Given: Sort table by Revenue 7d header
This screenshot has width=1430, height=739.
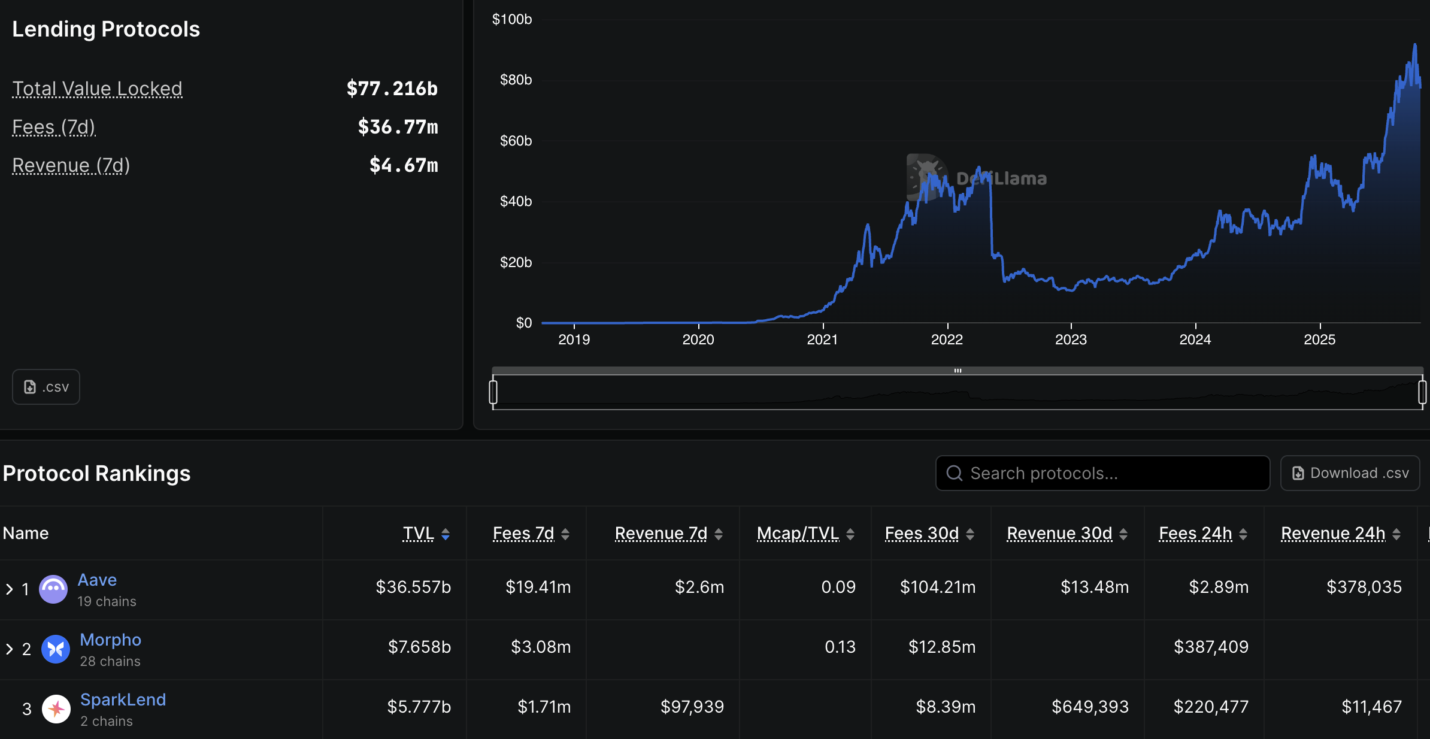Looking at the screenshot, I should [661, 533].
